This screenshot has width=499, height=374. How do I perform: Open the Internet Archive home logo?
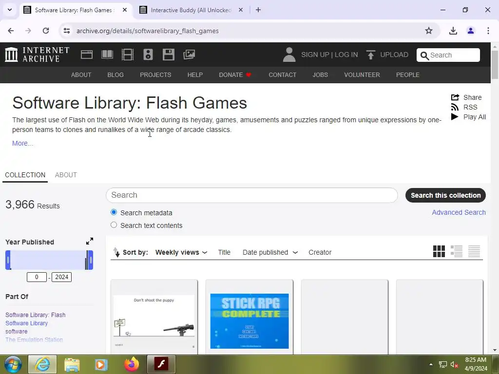point(37,55)
